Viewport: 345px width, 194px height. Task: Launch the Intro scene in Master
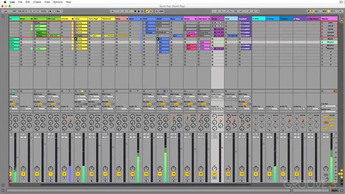pos(322,23)
